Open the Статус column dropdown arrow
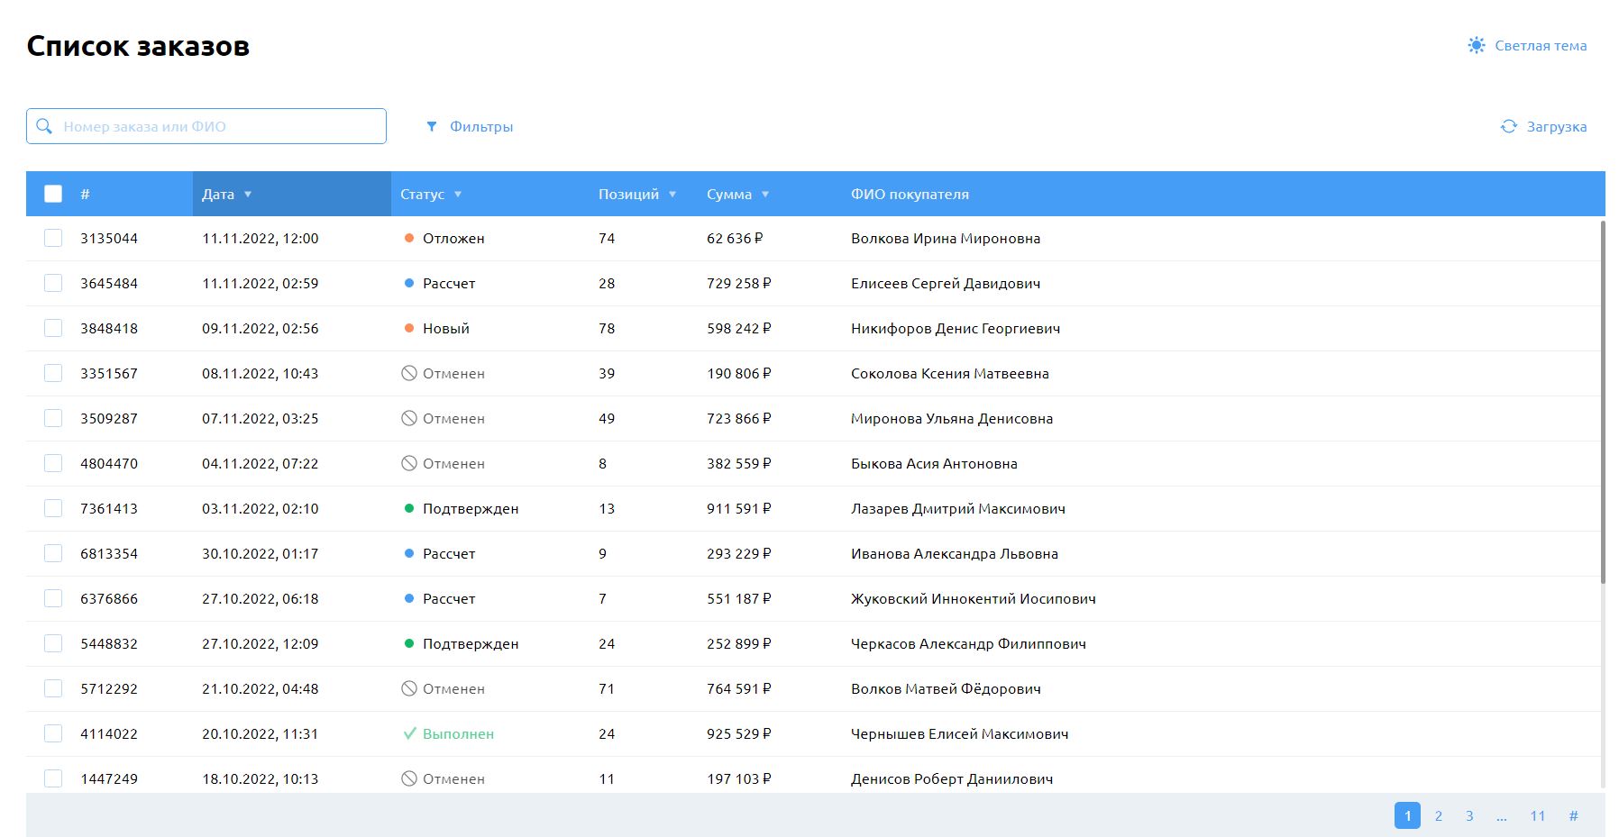 pyautogui.click(x=458, y=193)
